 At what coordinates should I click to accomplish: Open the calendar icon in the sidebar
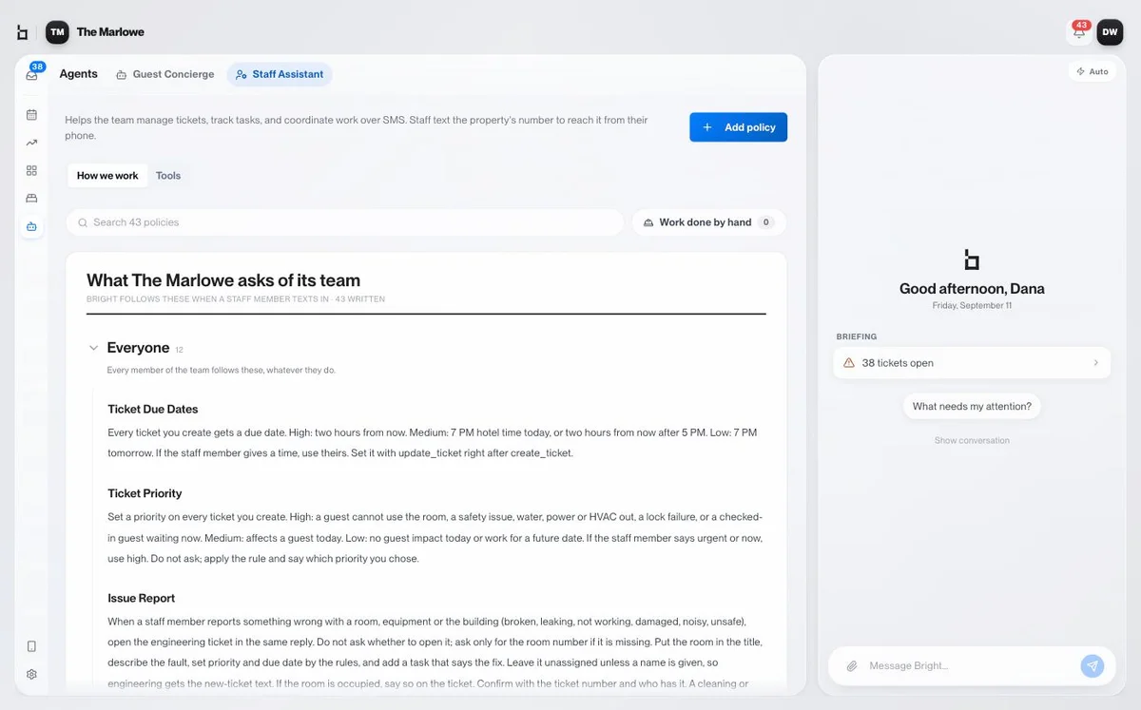(31, 115)
